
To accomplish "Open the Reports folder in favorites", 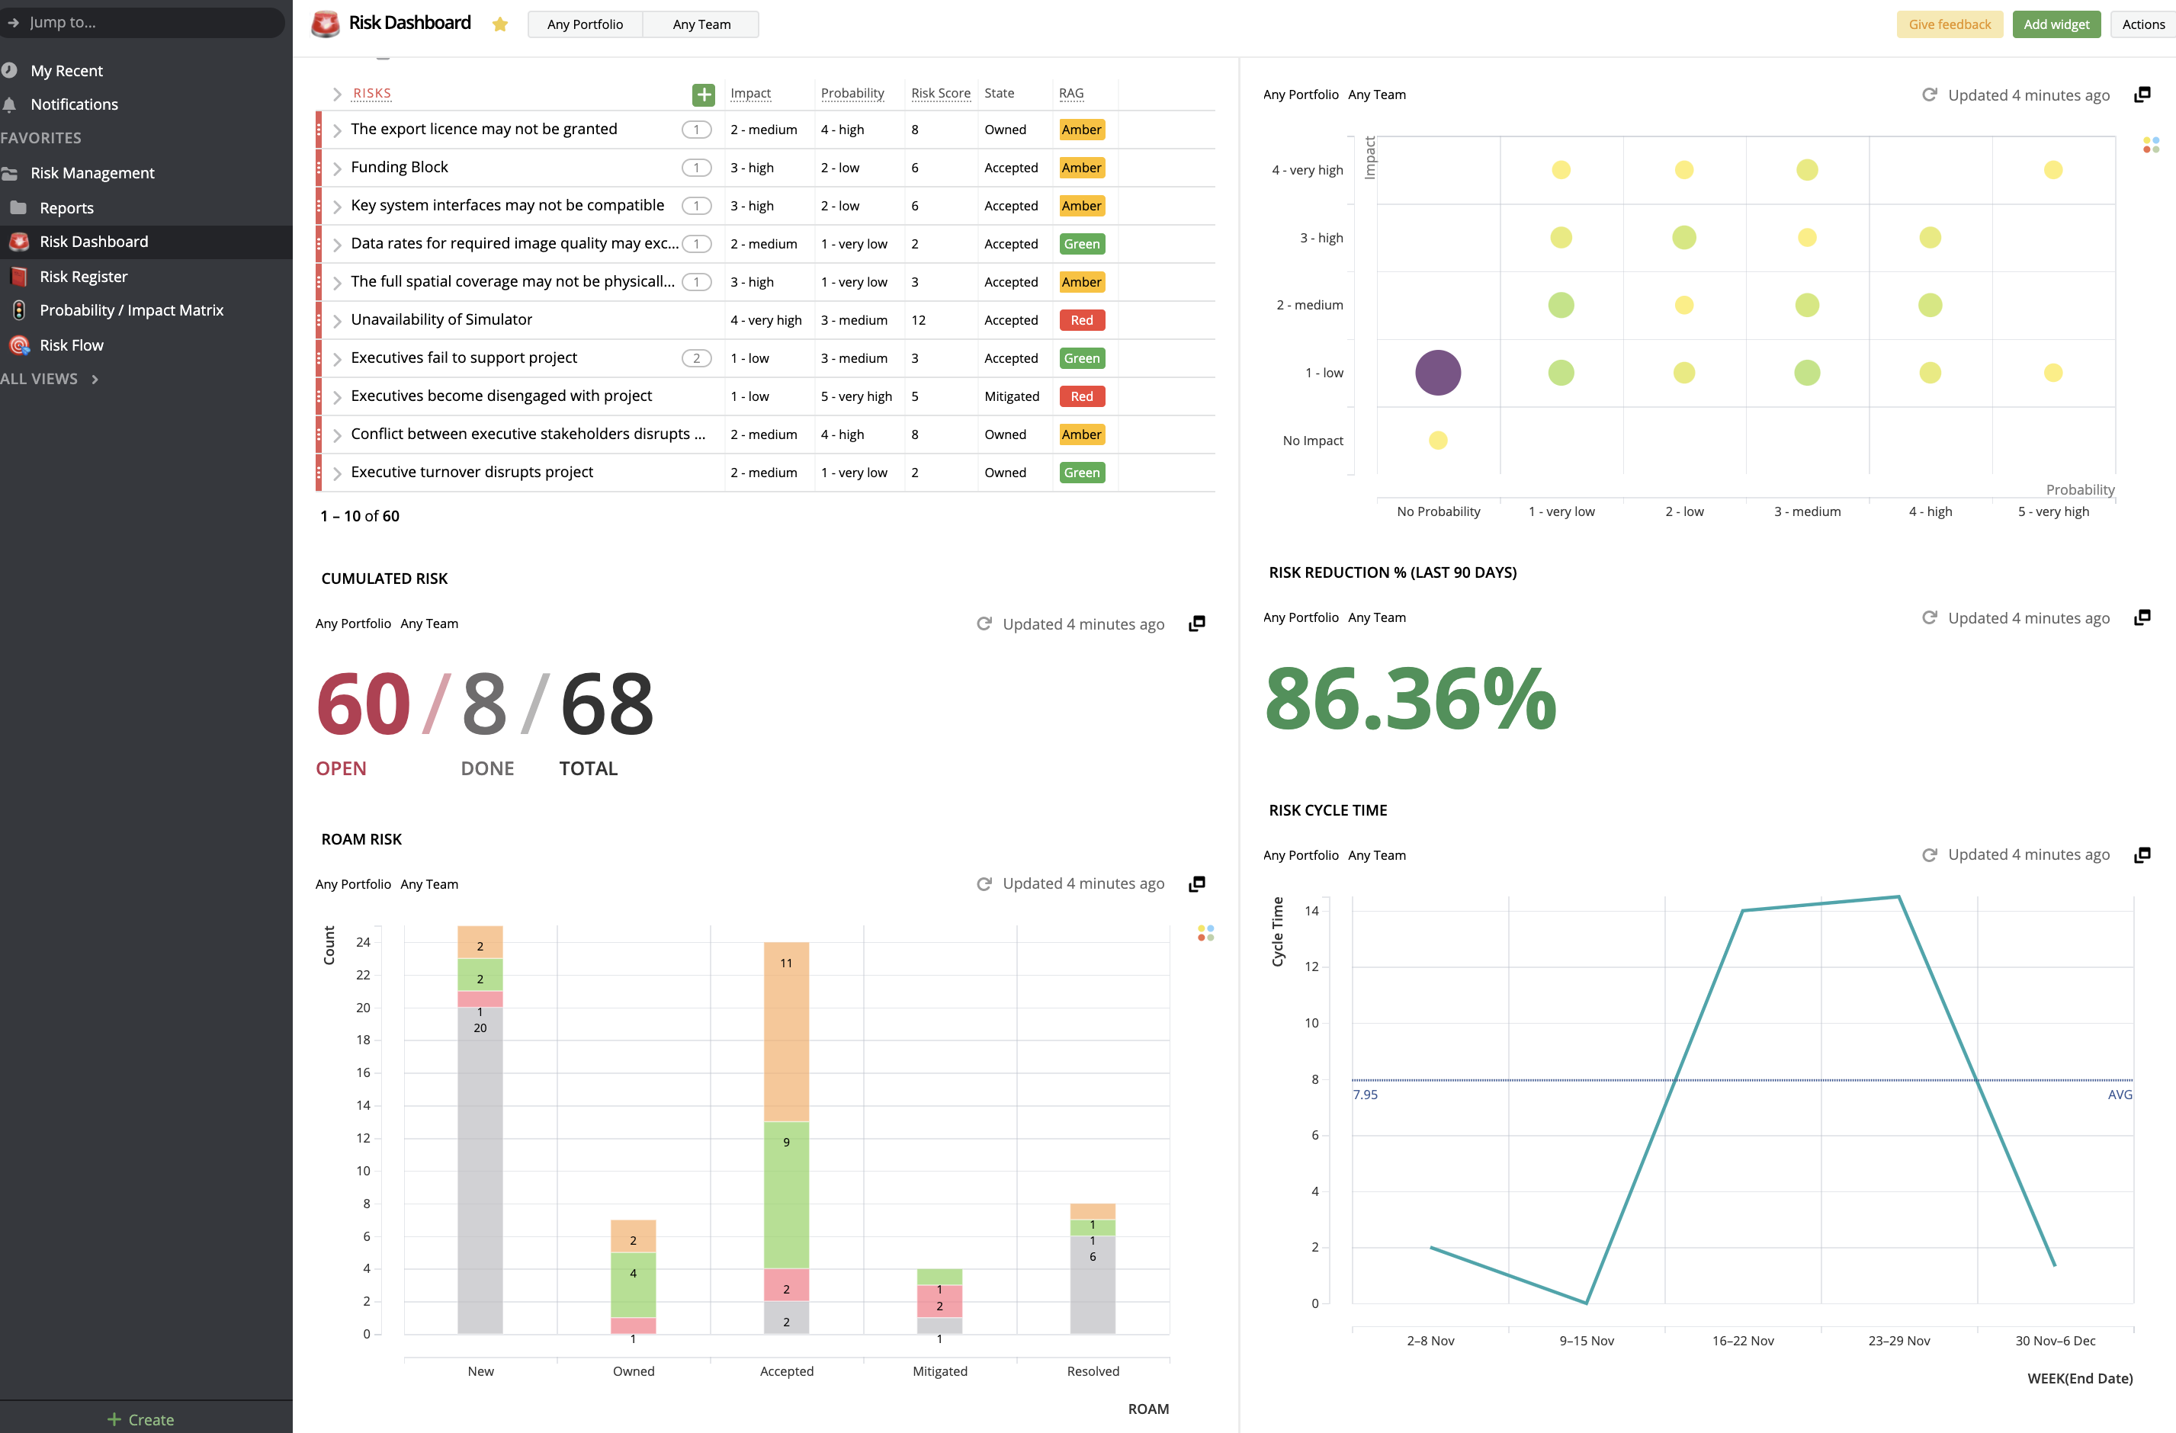I will [x=66, y=207].
